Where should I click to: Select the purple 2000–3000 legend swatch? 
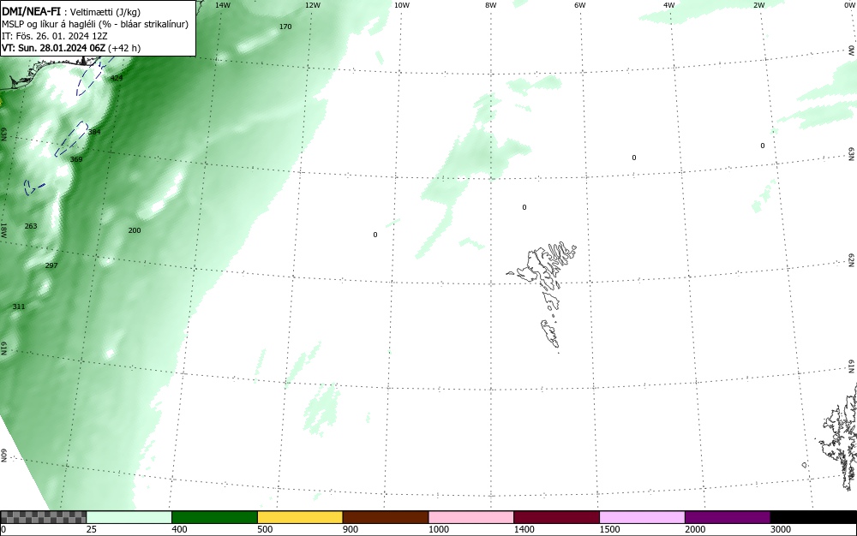coord(728,517)
